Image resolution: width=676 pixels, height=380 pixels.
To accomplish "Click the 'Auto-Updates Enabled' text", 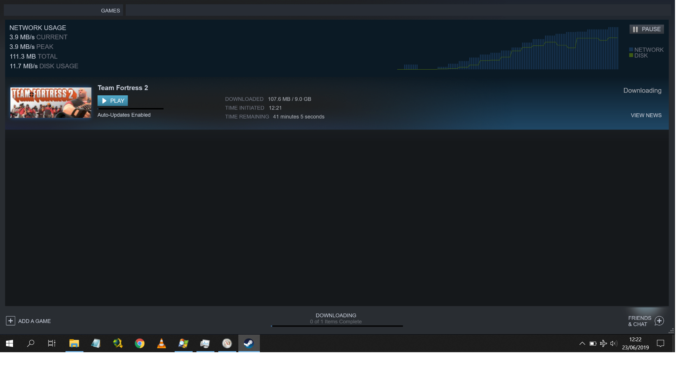I will [x=124, y=115].
